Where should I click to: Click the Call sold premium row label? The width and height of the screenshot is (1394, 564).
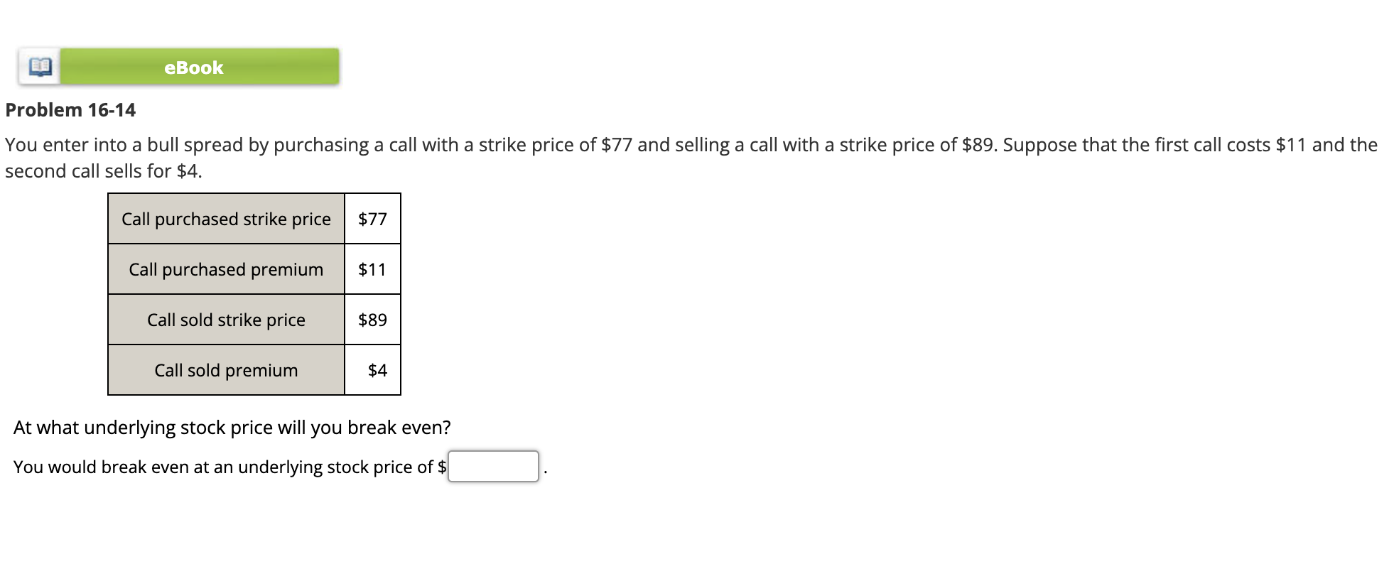(226, 369)
